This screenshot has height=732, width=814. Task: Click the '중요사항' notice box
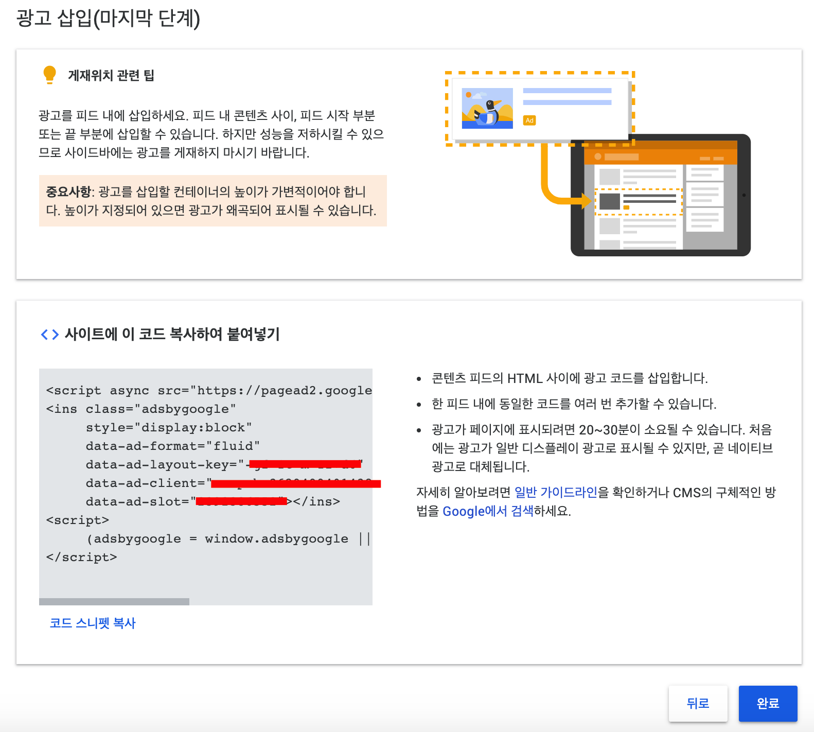click(213, 201)
